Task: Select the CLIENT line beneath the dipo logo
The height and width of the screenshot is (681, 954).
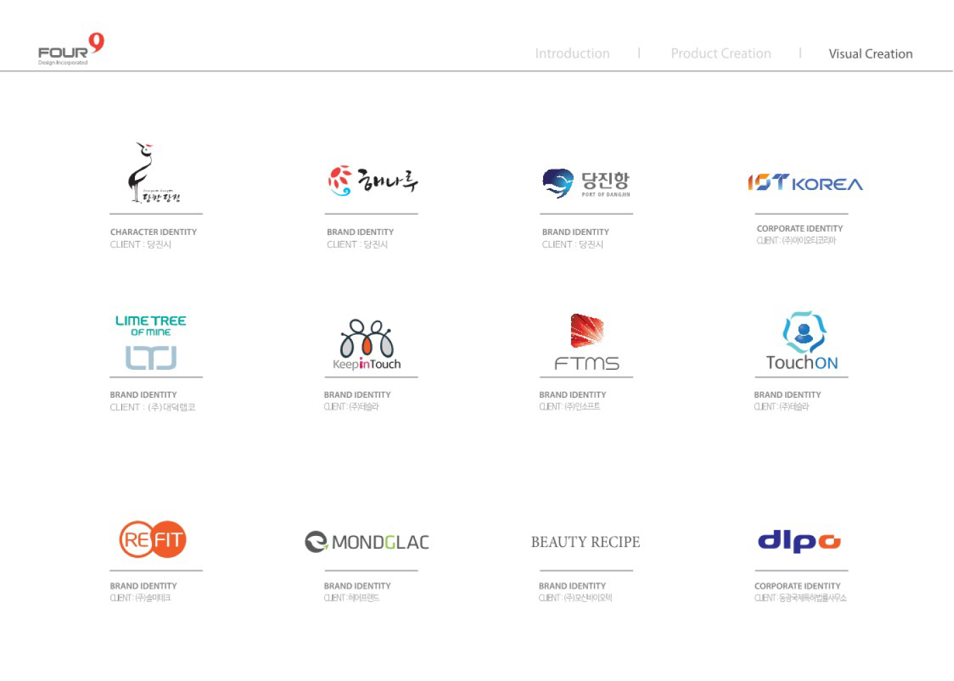Action: click(x=801, y=598)
